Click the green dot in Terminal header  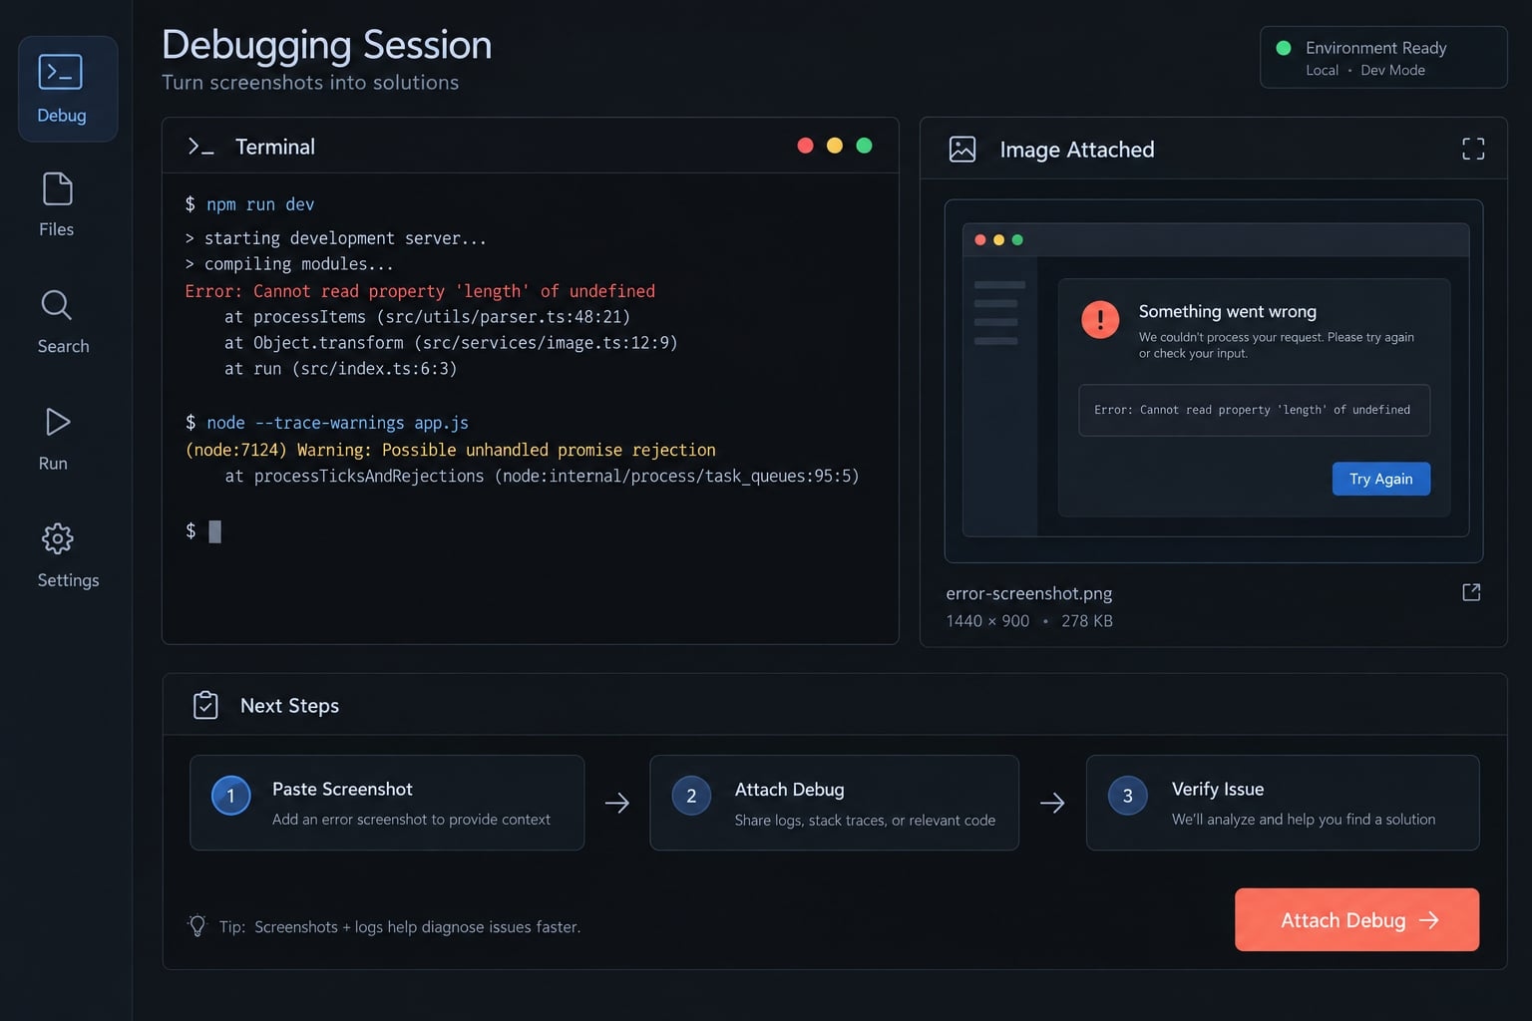[864, 146]
